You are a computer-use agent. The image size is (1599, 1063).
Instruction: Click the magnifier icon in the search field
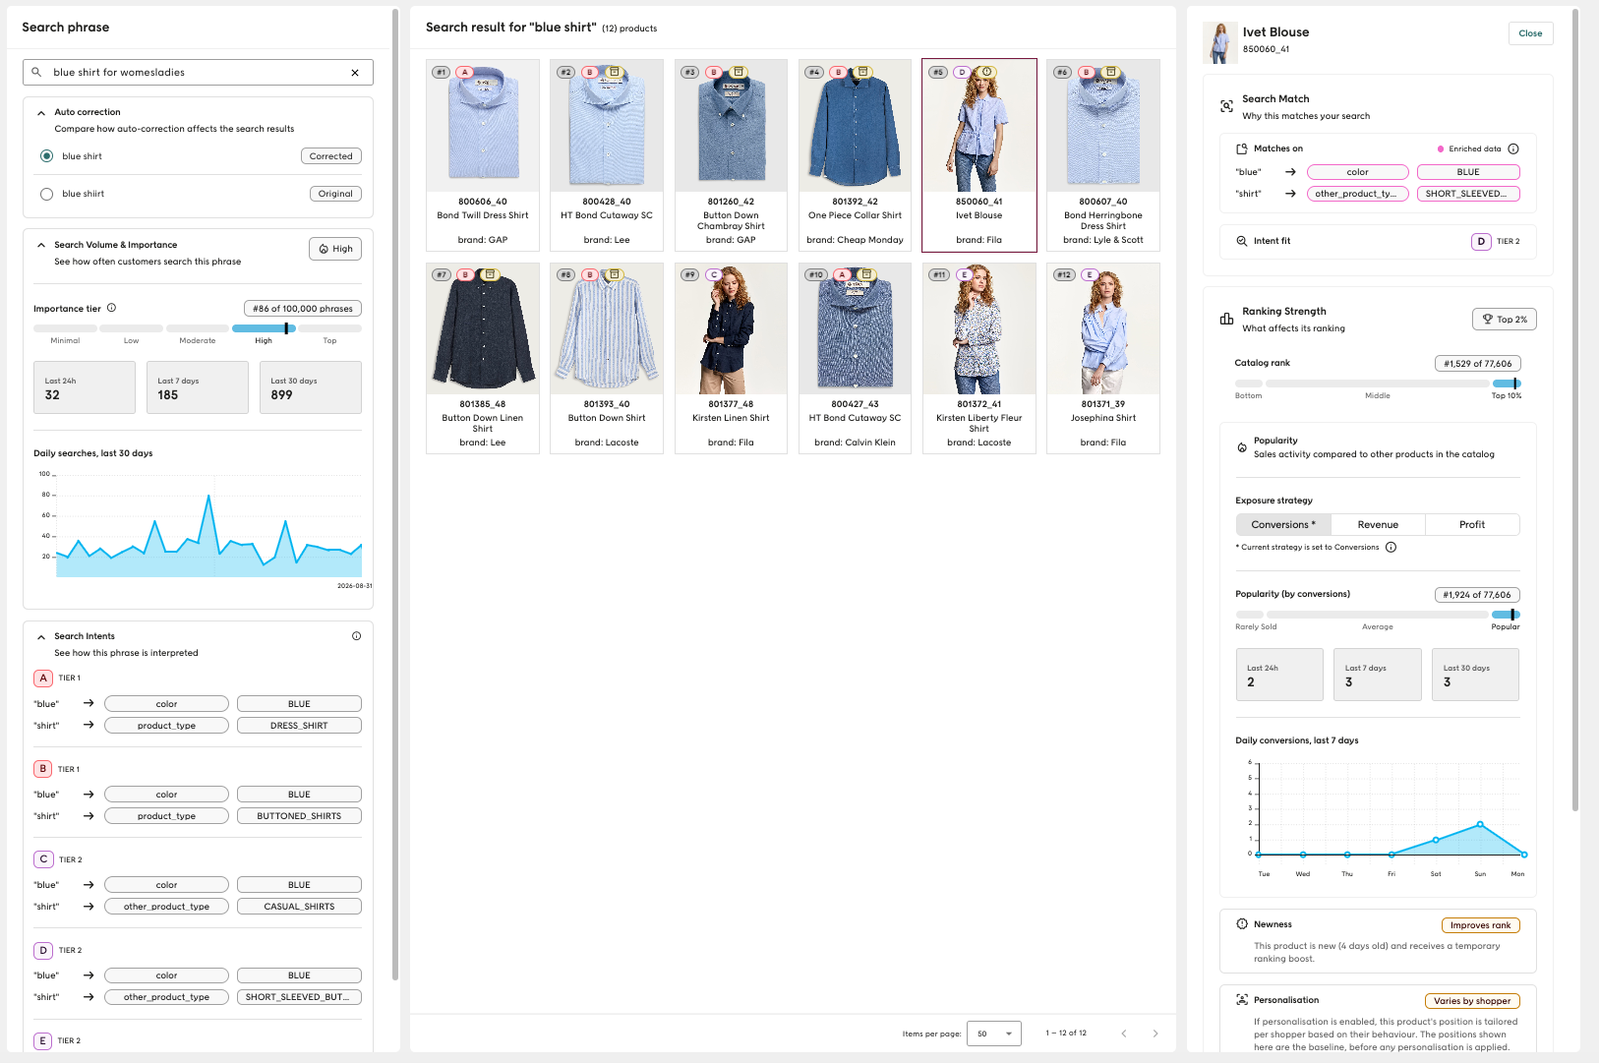coord(36,72)
